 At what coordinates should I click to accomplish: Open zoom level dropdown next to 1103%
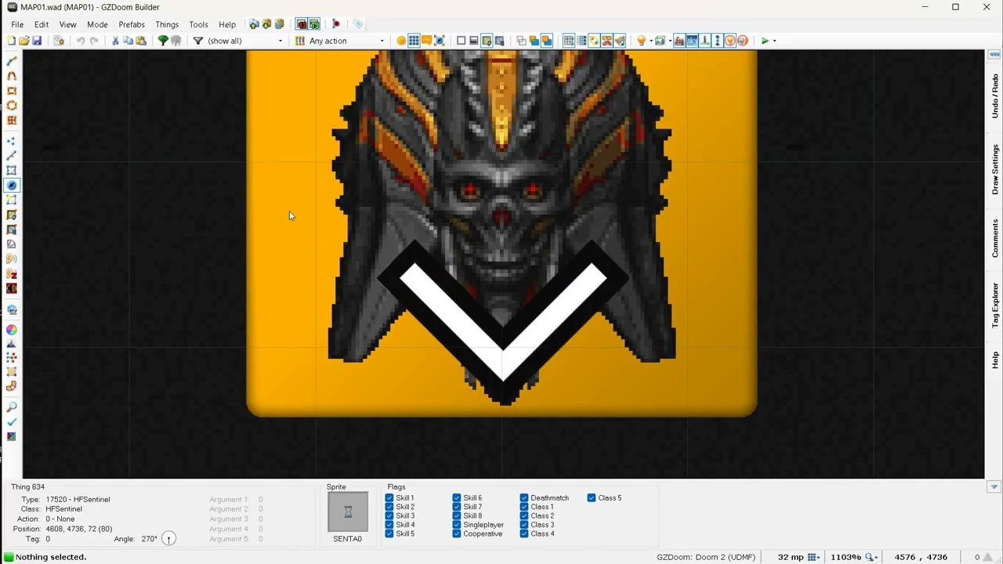871,557
